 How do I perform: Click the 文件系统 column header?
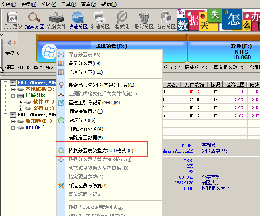(x=195, y=84)
